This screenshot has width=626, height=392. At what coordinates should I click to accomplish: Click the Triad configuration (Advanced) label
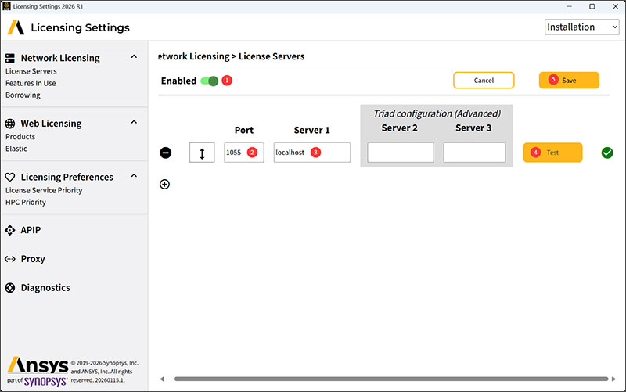tap(437, 113)
